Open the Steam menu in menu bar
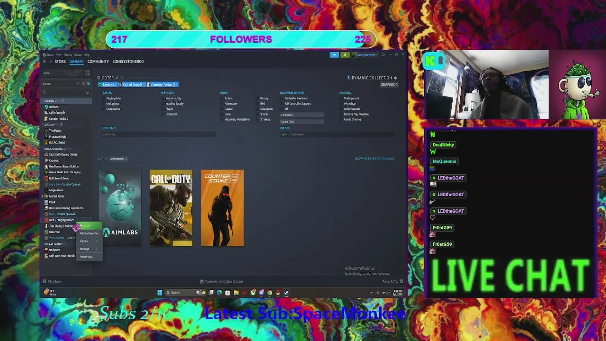 tap(50, 55)
